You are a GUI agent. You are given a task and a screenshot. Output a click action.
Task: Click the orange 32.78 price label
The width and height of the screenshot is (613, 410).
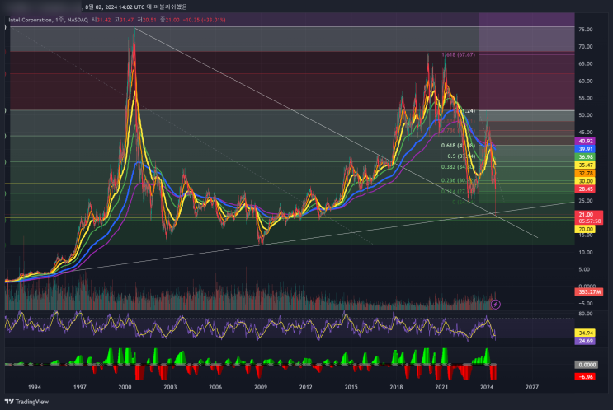[585, 173]
